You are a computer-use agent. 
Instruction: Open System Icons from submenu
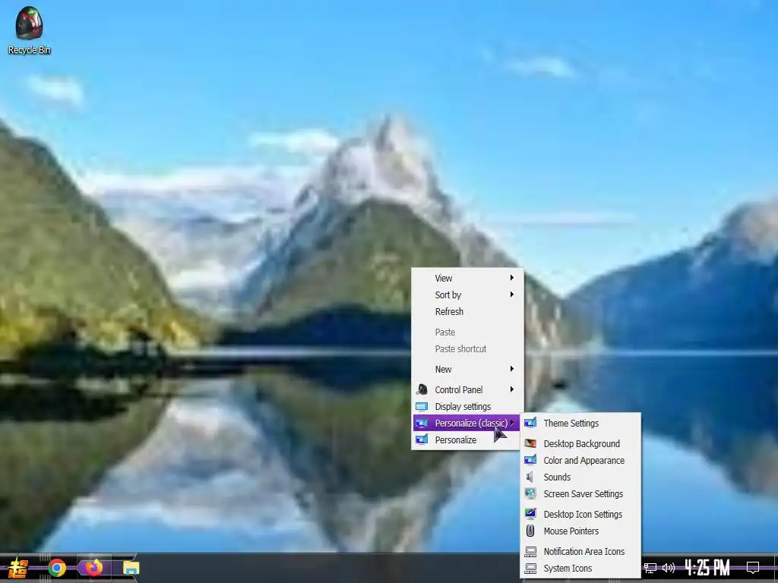point(580,568)
